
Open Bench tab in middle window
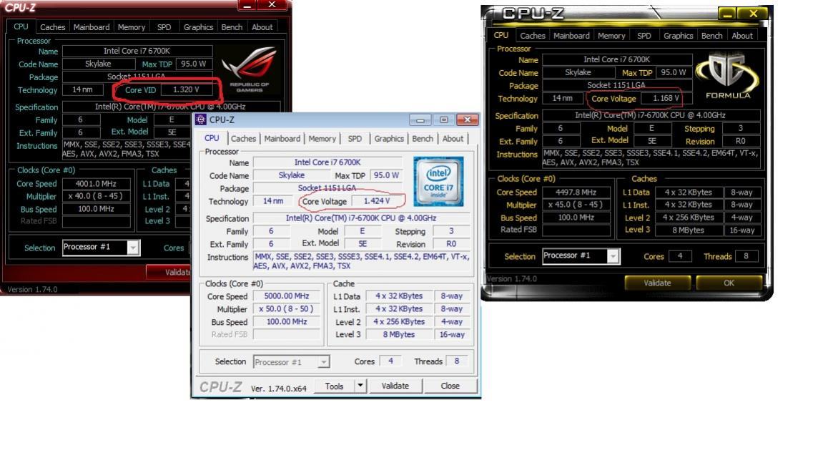tap(423, 139)
